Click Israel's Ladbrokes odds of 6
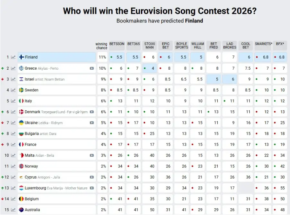The width and height of the screenshot is (290, 217). coord(232,79)
